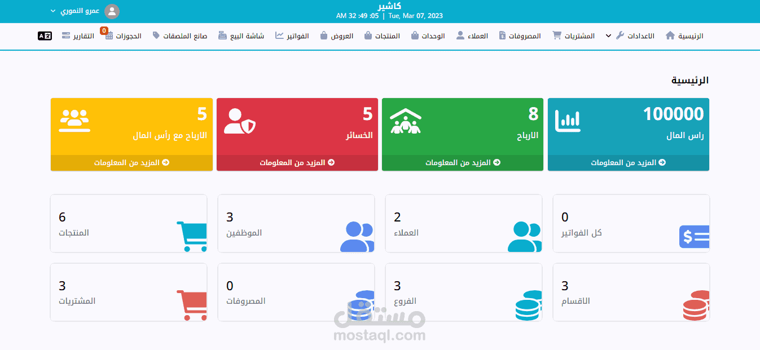Image resolution: width=760 pixels, height=350 pixels.
Task: Switch language with the AZ icon
Action: click(45, 36)
